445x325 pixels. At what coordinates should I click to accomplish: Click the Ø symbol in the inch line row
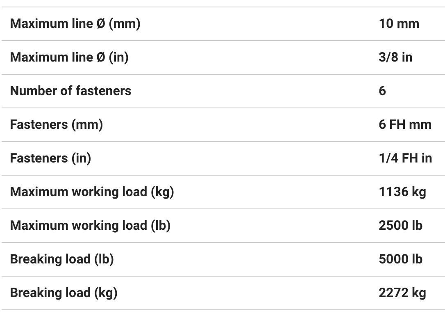point(101,57)
